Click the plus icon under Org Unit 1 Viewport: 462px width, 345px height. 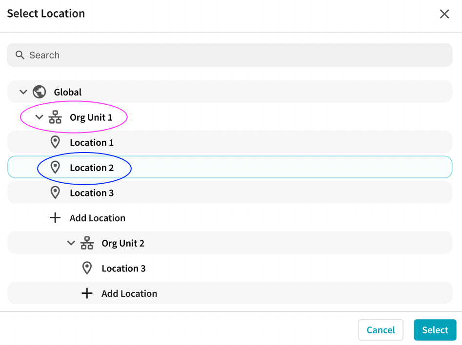[x=55, y=218]
